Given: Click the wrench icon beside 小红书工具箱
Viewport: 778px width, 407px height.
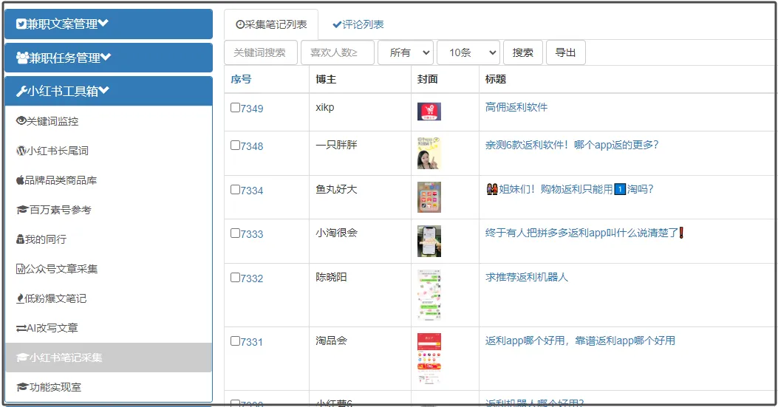Looking at the screenshot, I should pyautogui.click(x=21, y=91).
